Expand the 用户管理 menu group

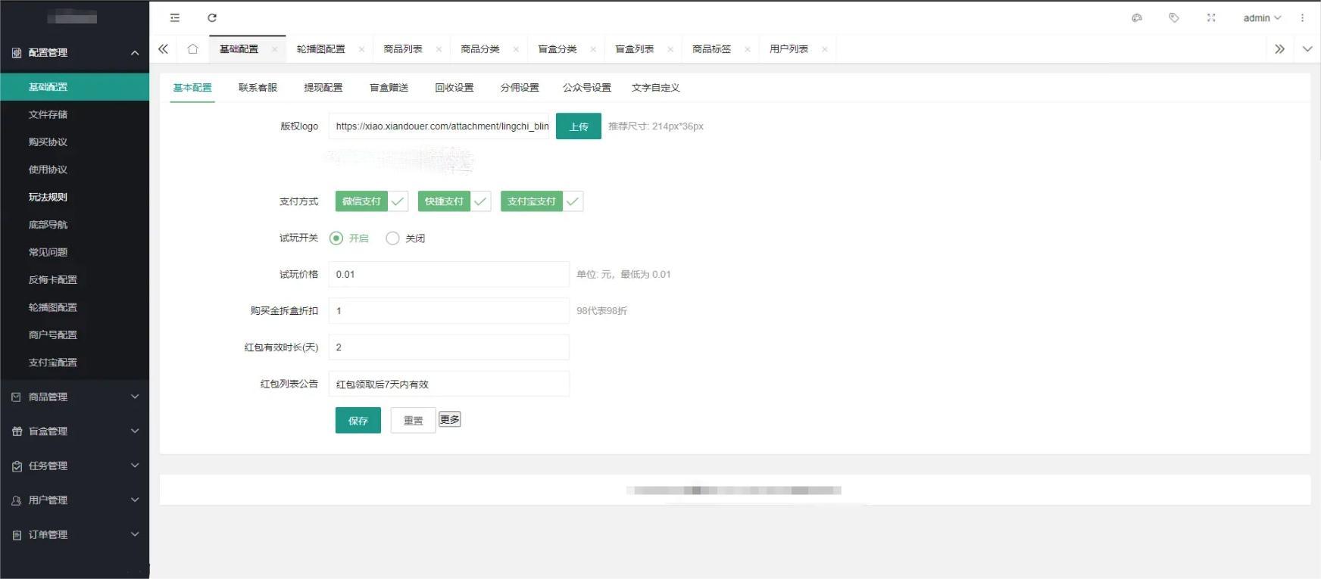(x=135, y=500)
